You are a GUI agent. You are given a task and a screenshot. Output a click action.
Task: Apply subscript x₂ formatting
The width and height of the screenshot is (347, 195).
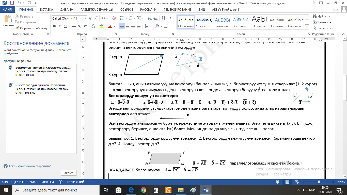click(x=80, y=26)
